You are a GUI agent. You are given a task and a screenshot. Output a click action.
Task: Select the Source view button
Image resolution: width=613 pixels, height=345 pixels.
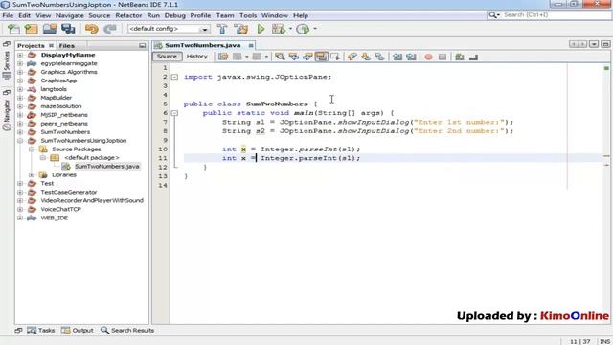tap(167, 57)
